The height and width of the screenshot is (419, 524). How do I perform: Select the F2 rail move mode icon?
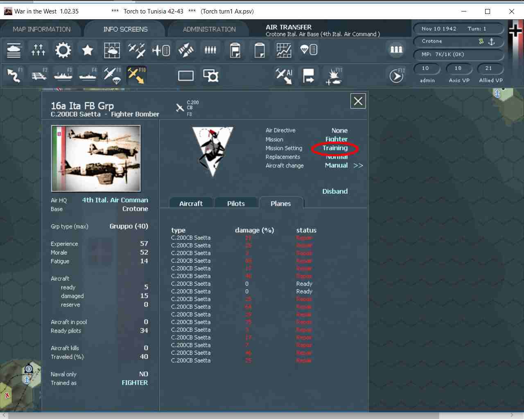[x=39, y=75]
